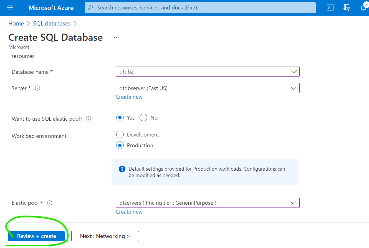Show the info tooltip beside Elastic pool

coord(50,203)
